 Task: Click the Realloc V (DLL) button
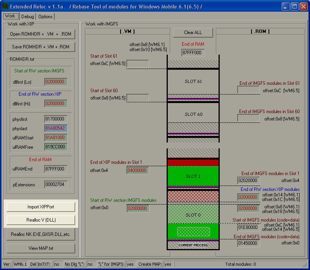coord(41,220)
